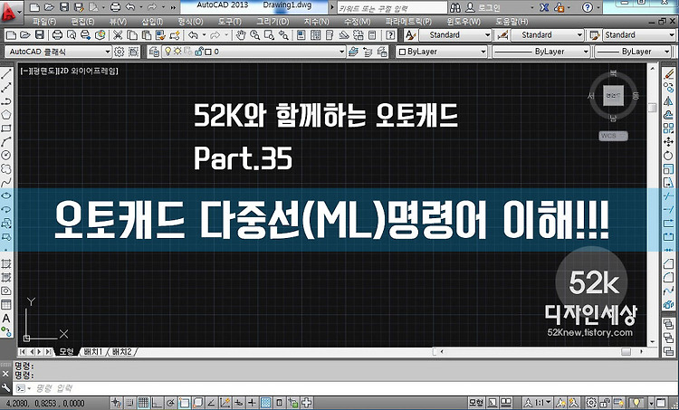Screen dimensions: 679x410
Task: Open the 그리기(D) menu
Action: pyautogui.click(x=273, y=22)
